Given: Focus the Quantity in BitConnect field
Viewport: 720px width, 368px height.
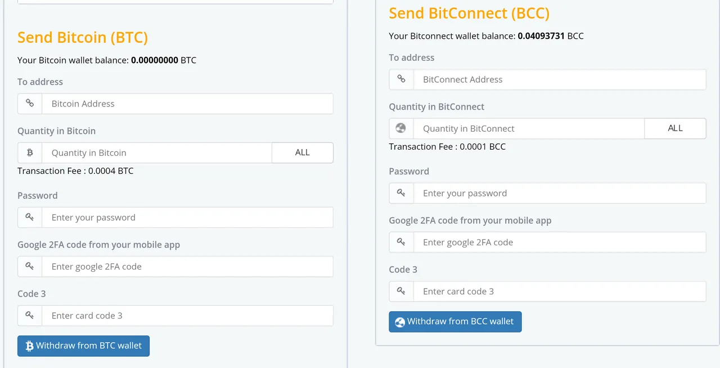Looking at the screenshot, I should point(529,128).
